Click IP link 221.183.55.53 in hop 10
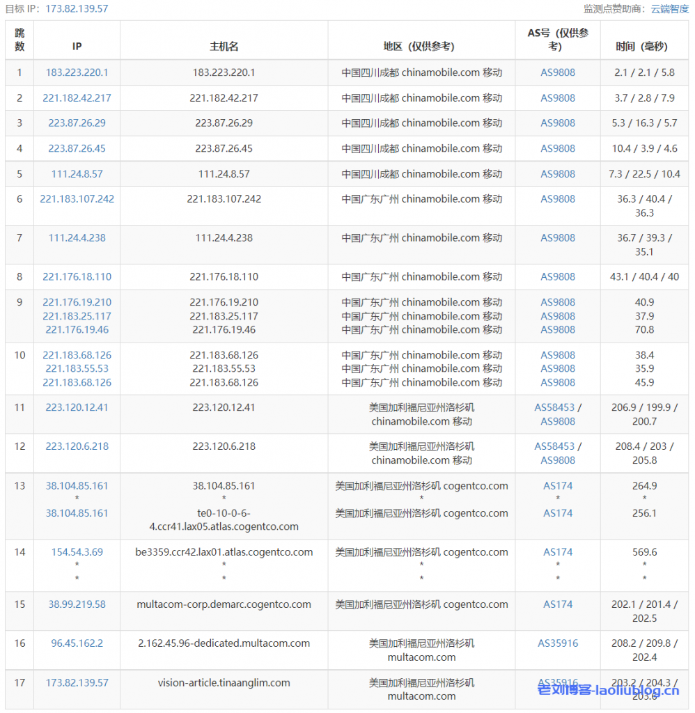Image resolution: width=695 pixels, height=713 pixels. pyautogui.click(x=77, y=368)
